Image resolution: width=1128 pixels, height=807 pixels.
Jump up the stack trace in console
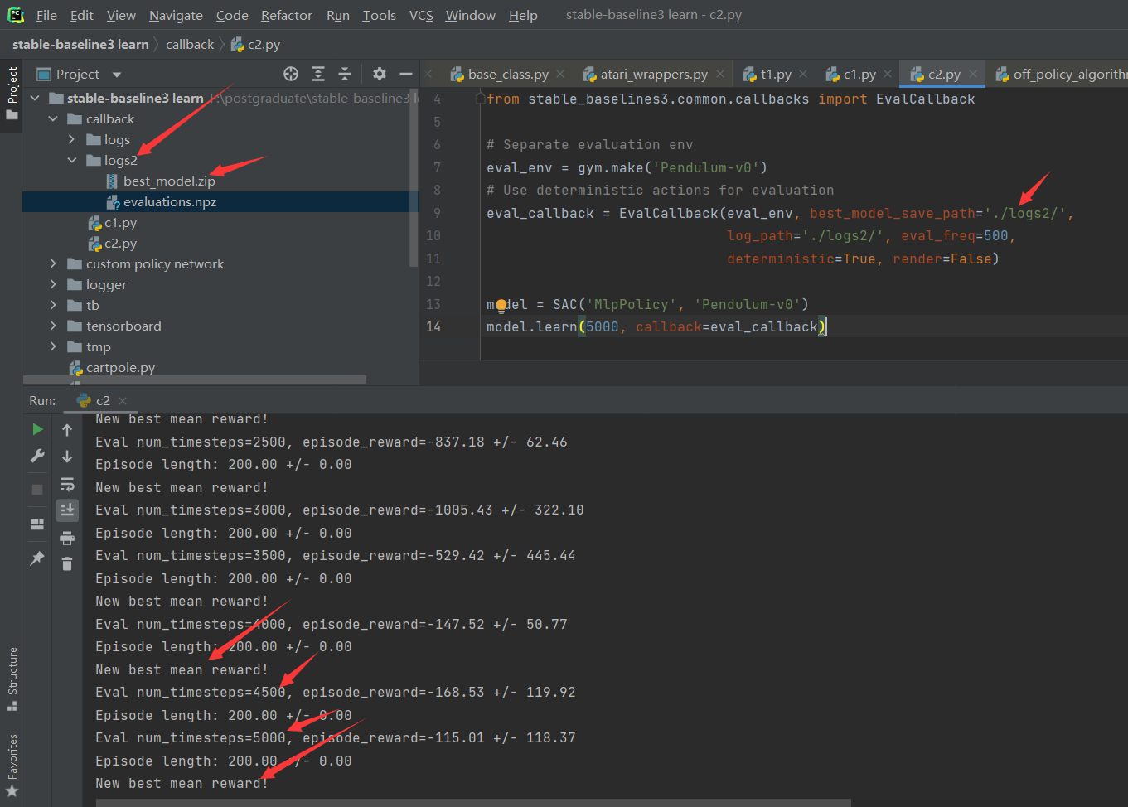[x=67, y=429]
